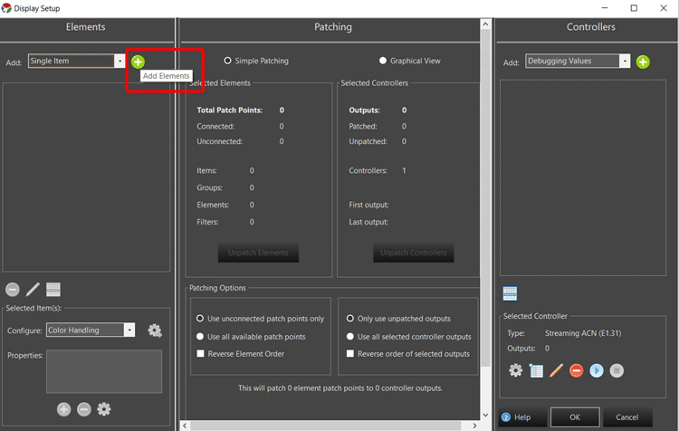
Task: Click the OK button
Action: (x=575, y=417)
